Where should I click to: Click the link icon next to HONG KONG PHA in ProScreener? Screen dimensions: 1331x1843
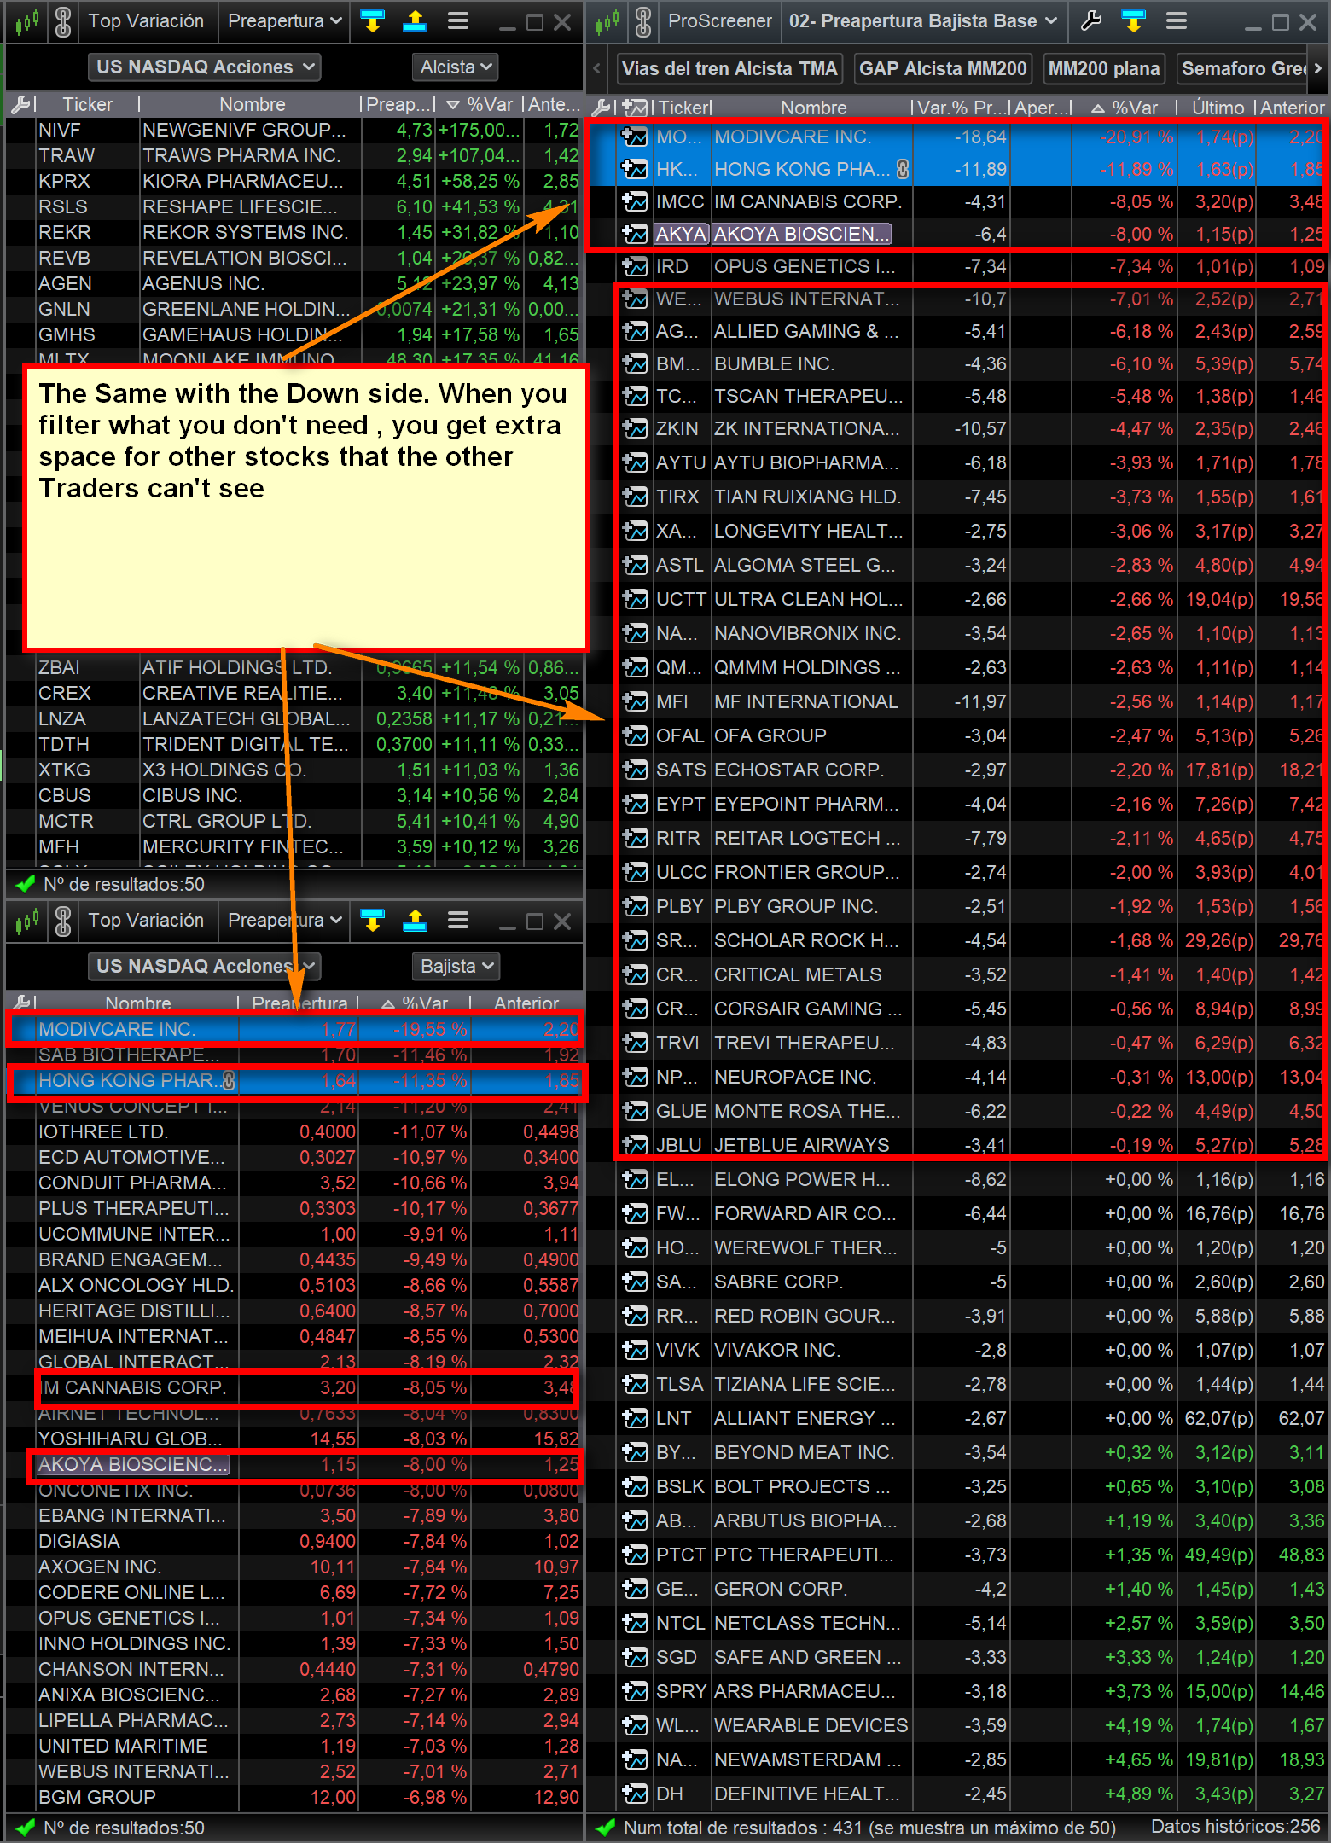903,170
